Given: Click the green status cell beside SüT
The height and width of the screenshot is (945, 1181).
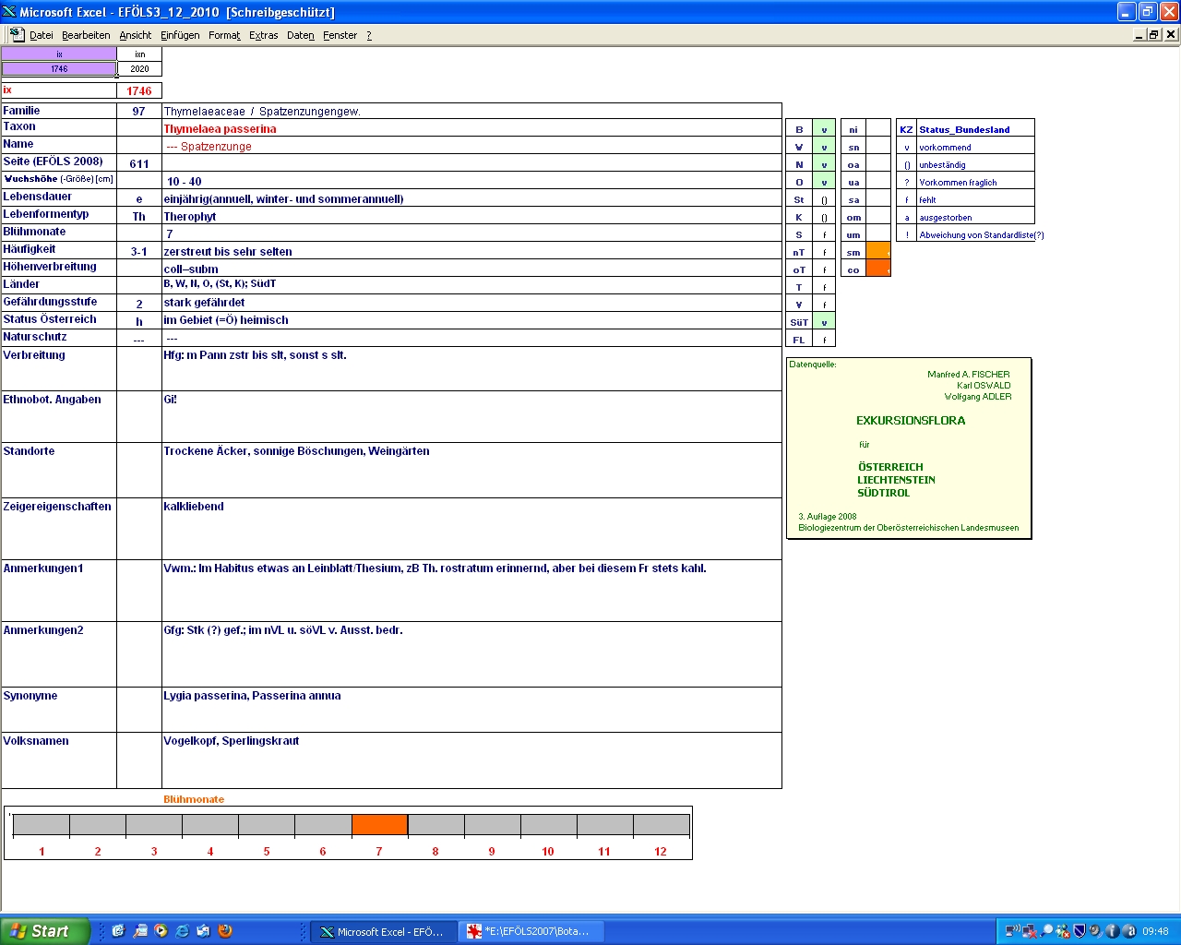Looking at the screenshot, I should pos(824,322).
